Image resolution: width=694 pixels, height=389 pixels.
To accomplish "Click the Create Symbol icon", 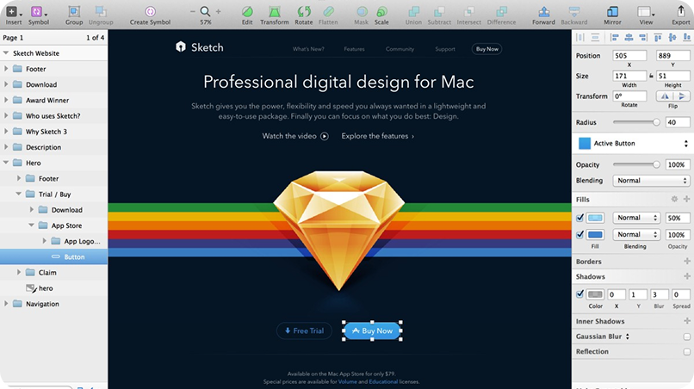I will (x=150, y=11).
